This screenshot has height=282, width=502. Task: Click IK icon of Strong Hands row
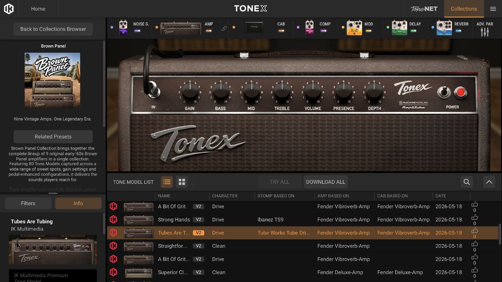coord(113,219)
